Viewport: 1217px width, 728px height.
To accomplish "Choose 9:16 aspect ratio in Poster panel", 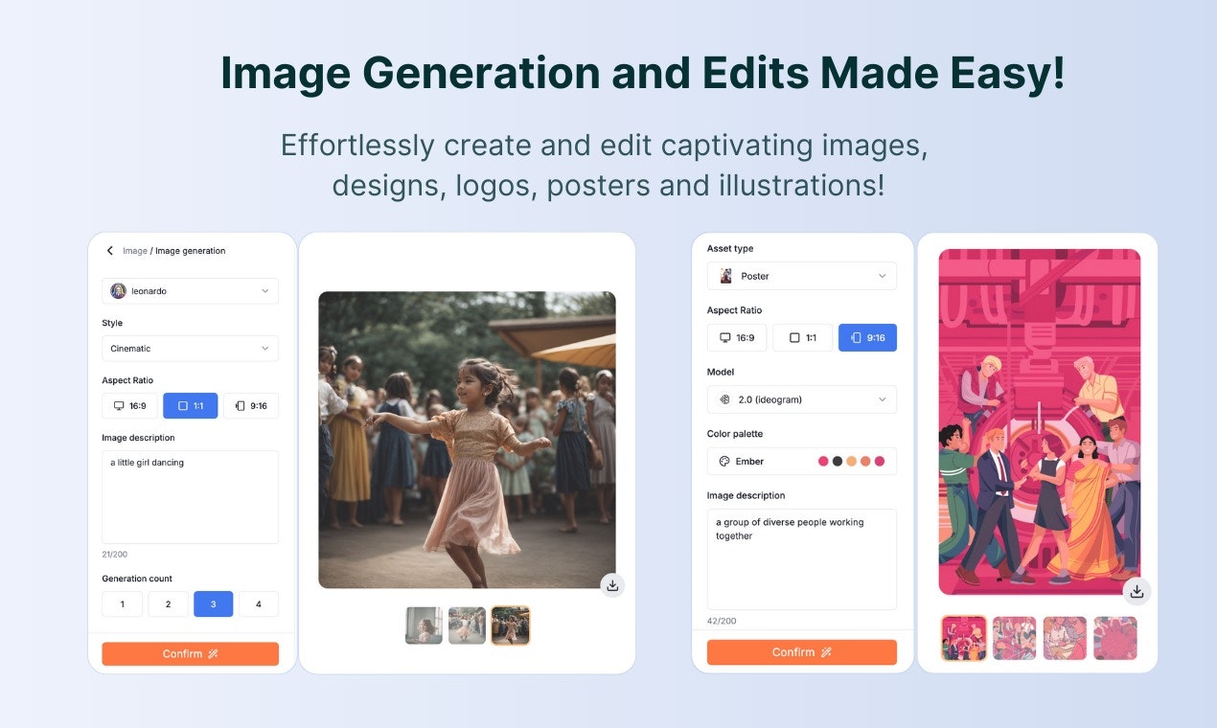I will (867, 338).
